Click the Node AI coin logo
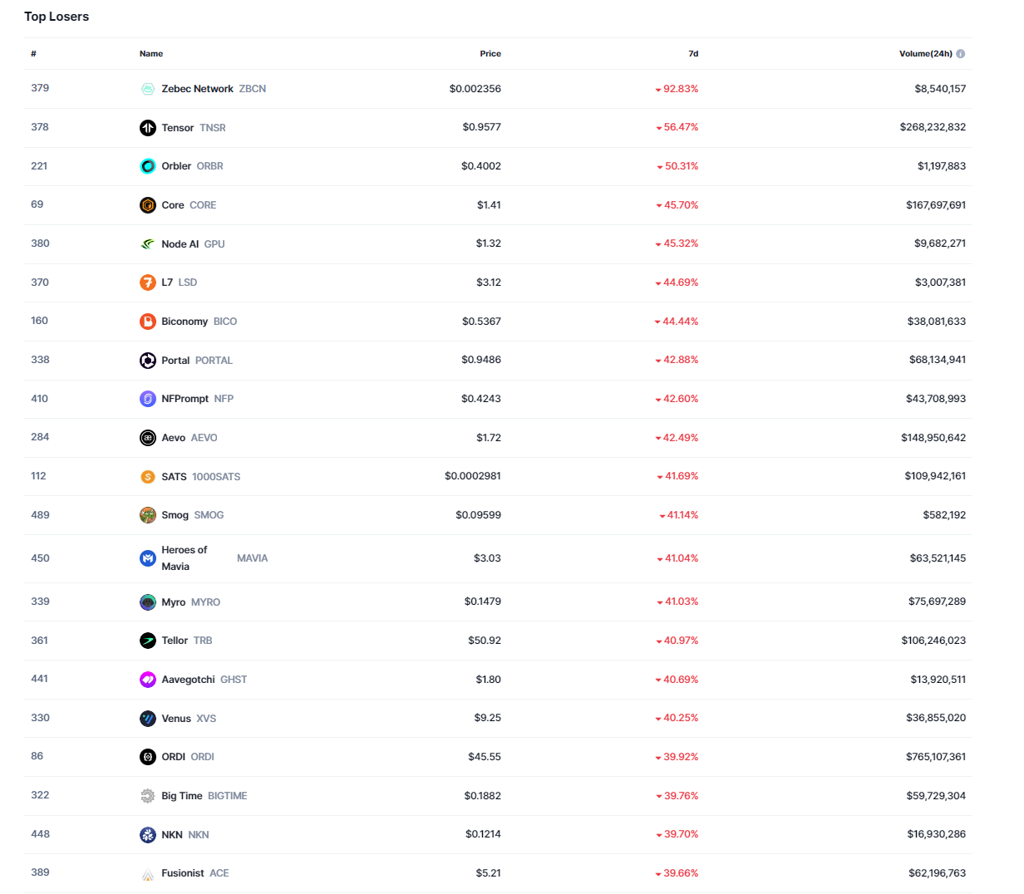Screen dimensions: 1024x894 pyautogui.click(x=148, y=244)
